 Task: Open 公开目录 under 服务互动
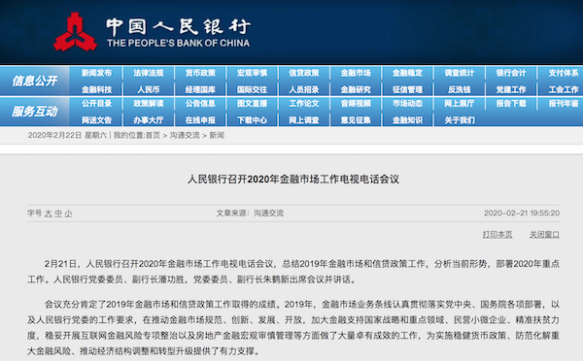[96, 104]
